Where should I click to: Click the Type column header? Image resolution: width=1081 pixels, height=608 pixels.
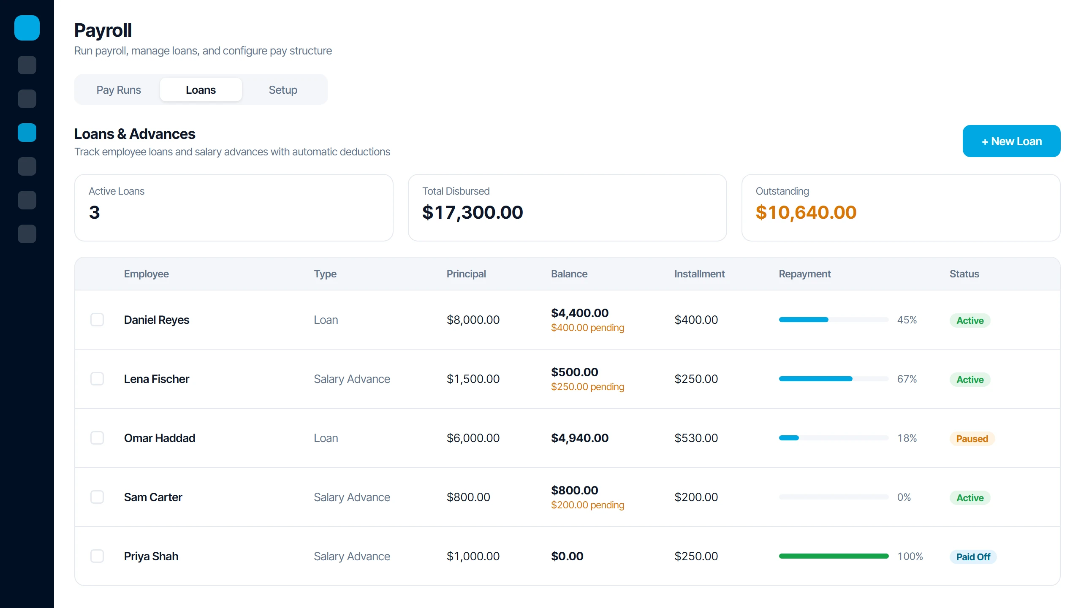325,274
